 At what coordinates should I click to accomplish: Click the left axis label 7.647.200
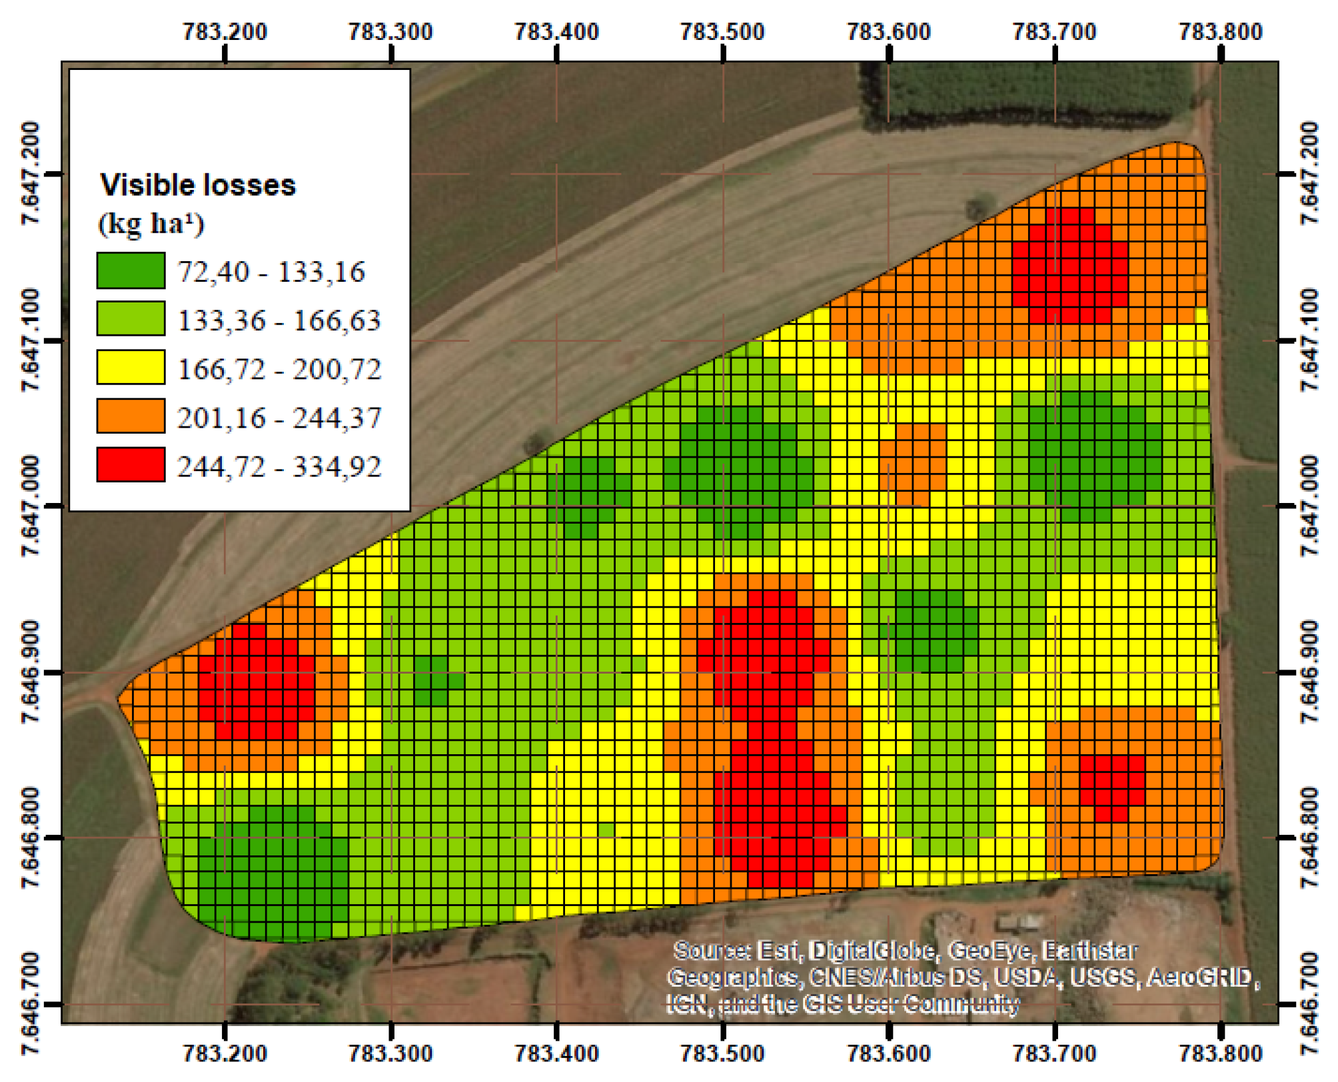[31, 174]
